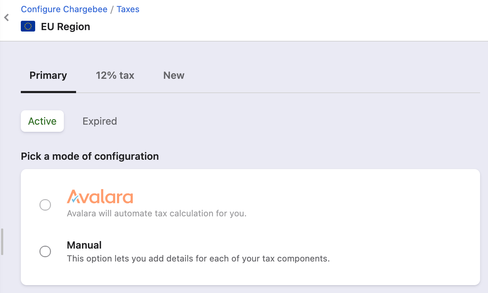The image size is (488, 293).
Task: Show Active tax configurations
Action: (42, 121)
